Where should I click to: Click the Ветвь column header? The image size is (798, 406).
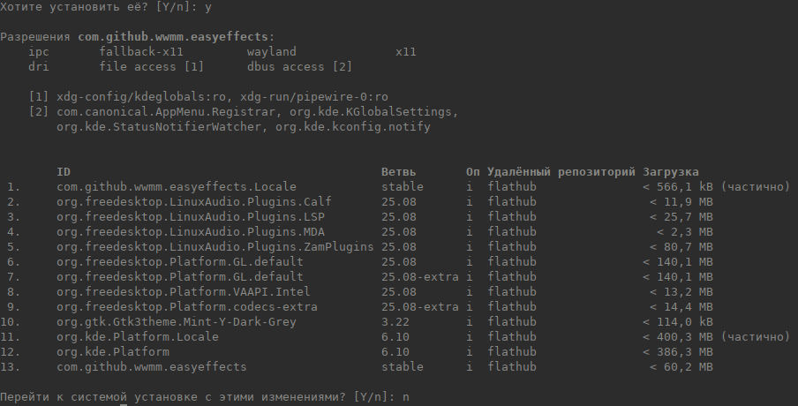(x=398, y=171)
